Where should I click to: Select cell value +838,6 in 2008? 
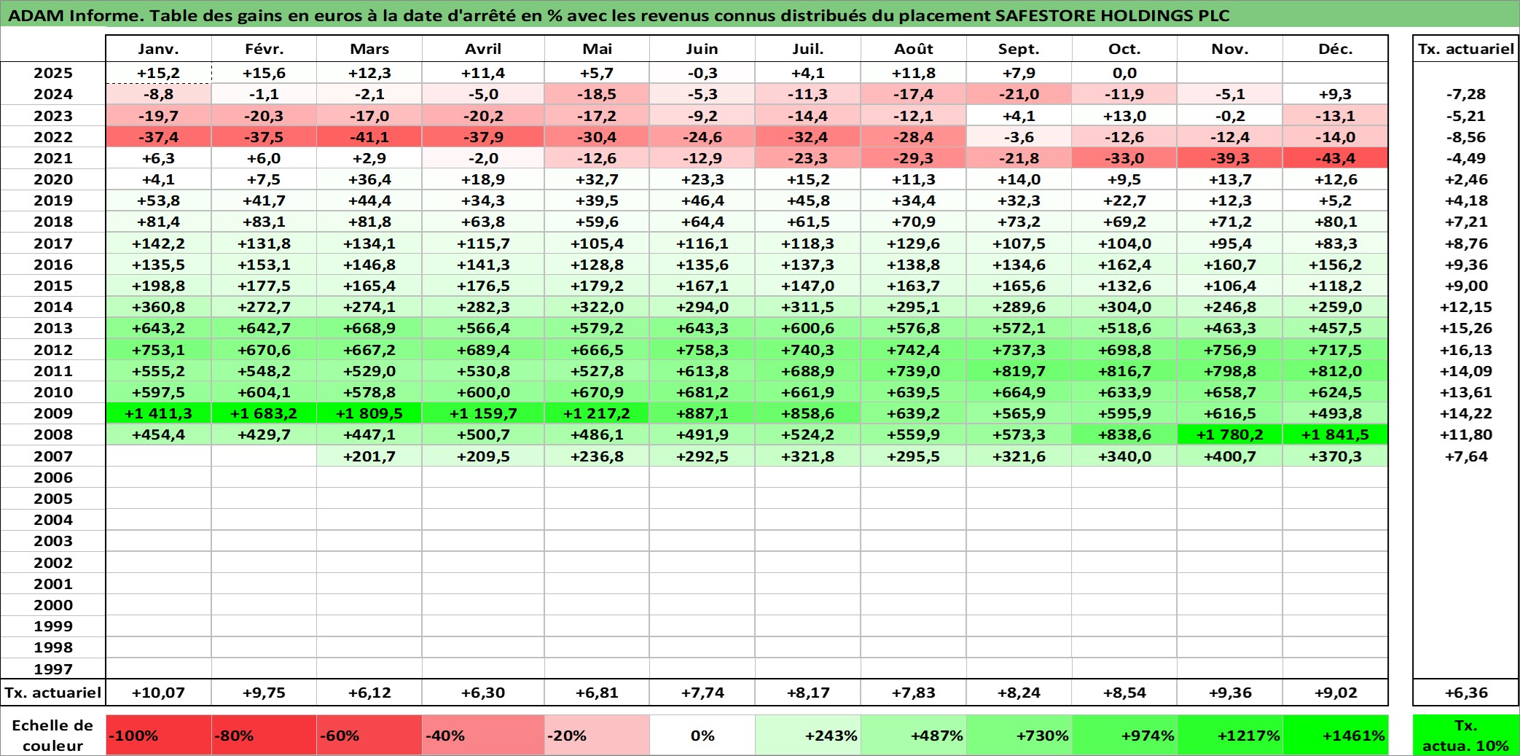click(x=1124, y=434)
